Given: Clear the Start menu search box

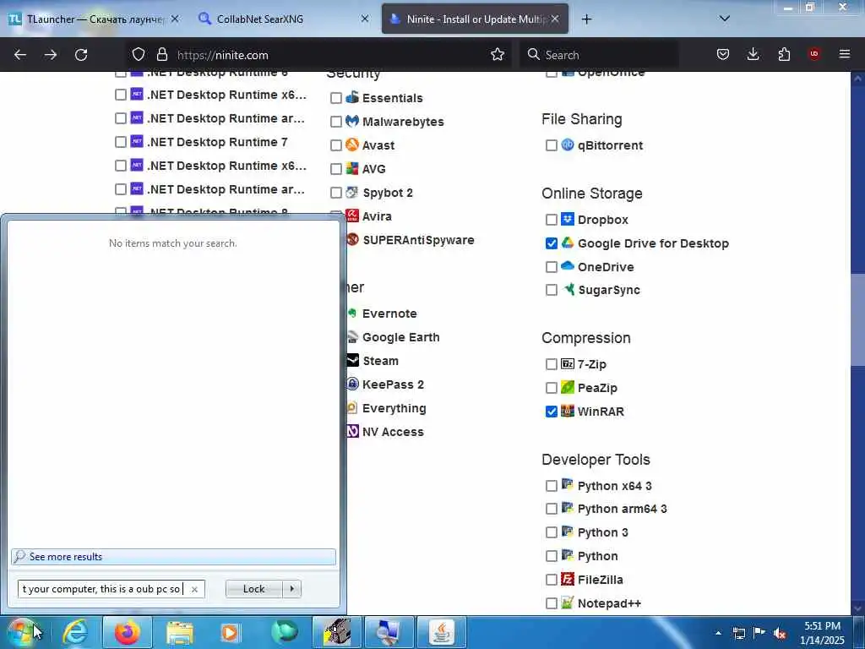Looking at the screenshot, I should [x=194, y=589].
